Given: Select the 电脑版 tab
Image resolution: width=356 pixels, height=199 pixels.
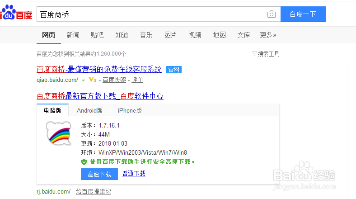Looking at the screenshot, I should [53, 110].
